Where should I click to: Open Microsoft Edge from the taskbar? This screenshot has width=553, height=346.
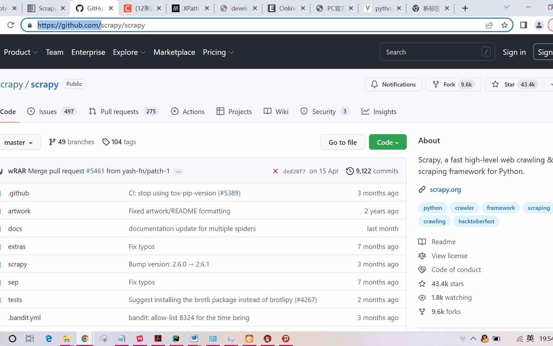coord(49,339)
